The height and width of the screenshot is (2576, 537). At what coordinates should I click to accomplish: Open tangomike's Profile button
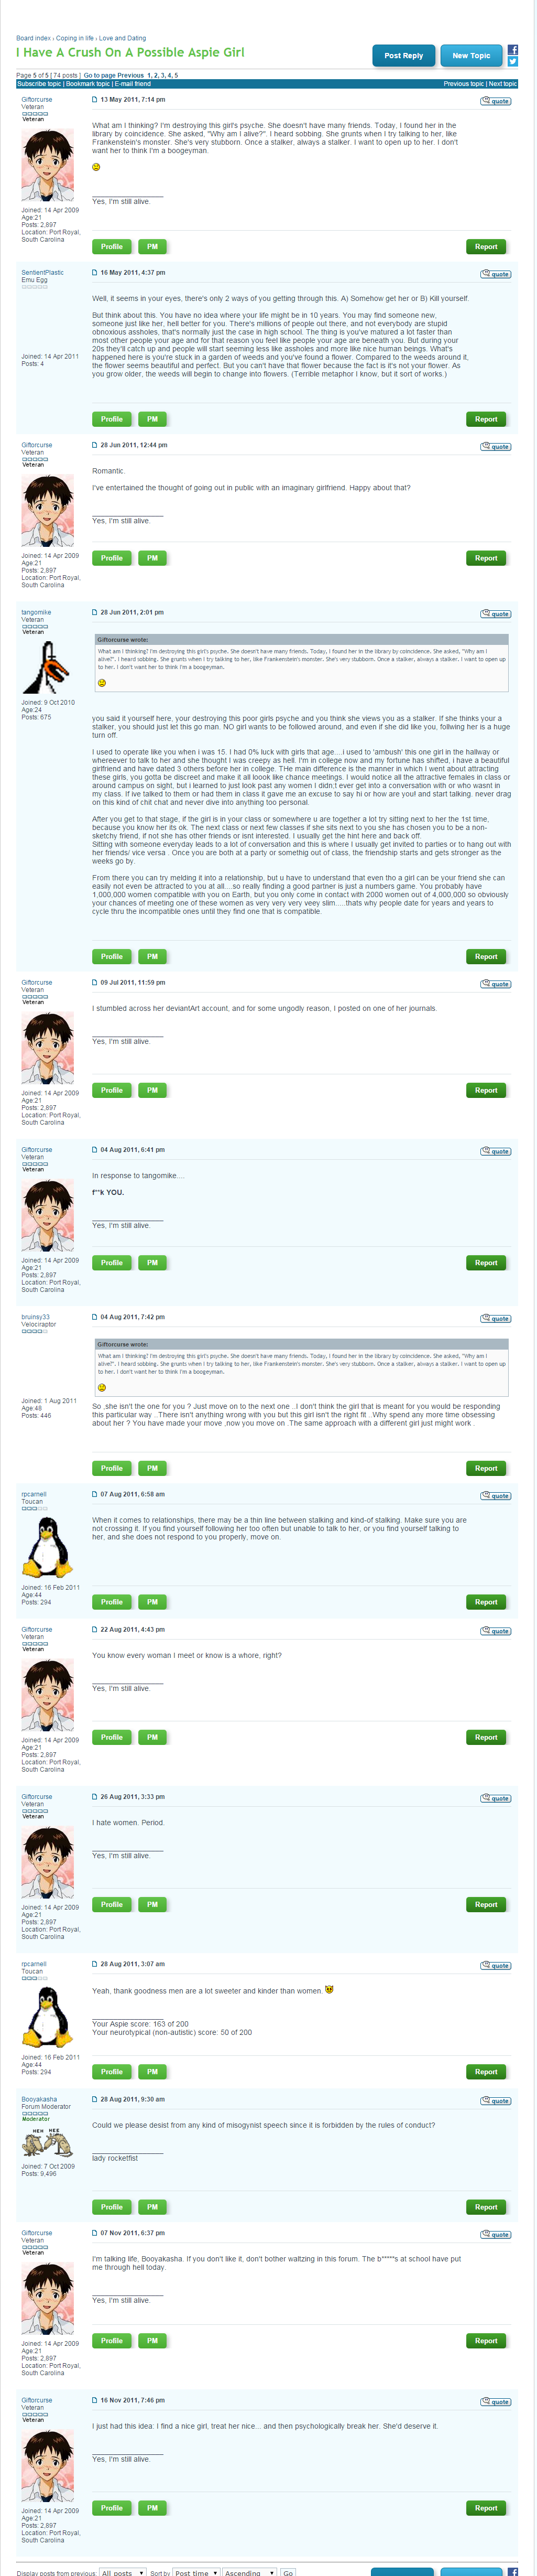tap(112, 957)
